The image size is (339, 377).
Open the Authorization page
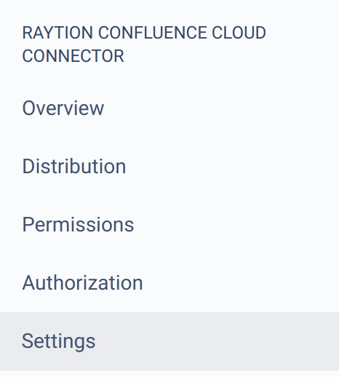[82, 283]
